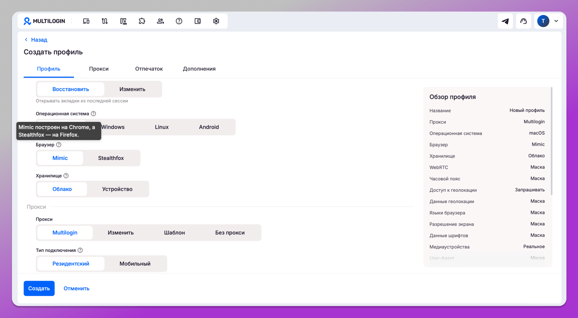
Task: Click the account avatar with letter T
Action: (x=543, y=21)
